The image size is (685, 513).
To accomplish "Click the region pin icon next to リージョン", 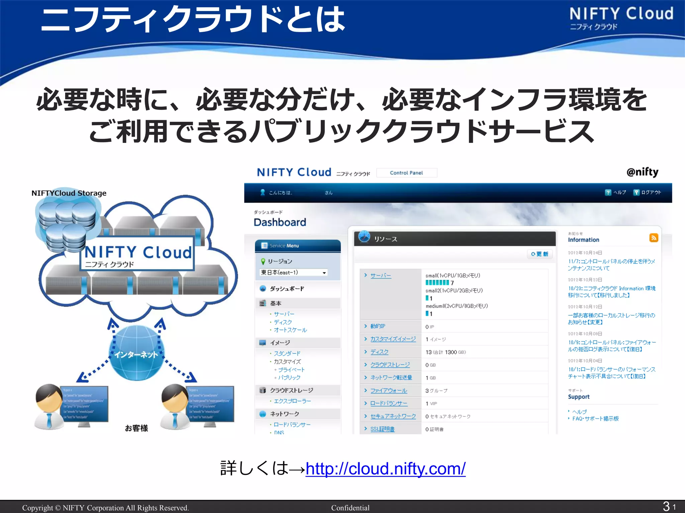I will coord(263,261).
